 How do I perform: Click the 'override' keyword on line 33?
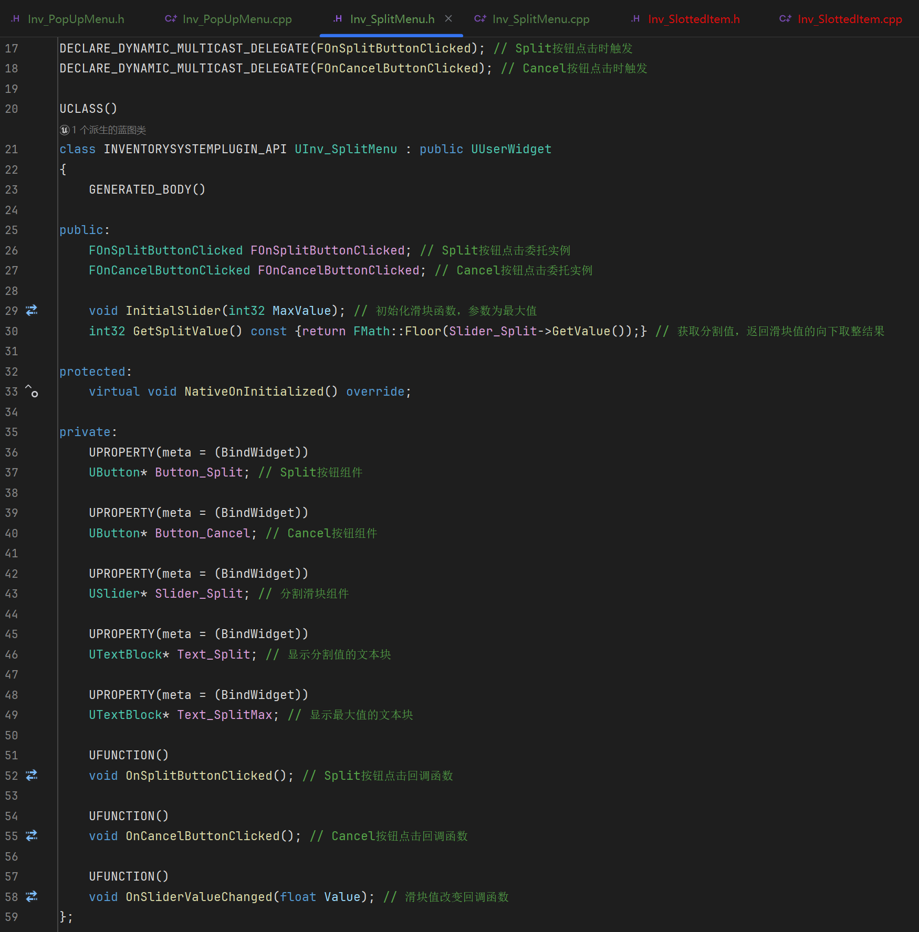tap(375, 391)
